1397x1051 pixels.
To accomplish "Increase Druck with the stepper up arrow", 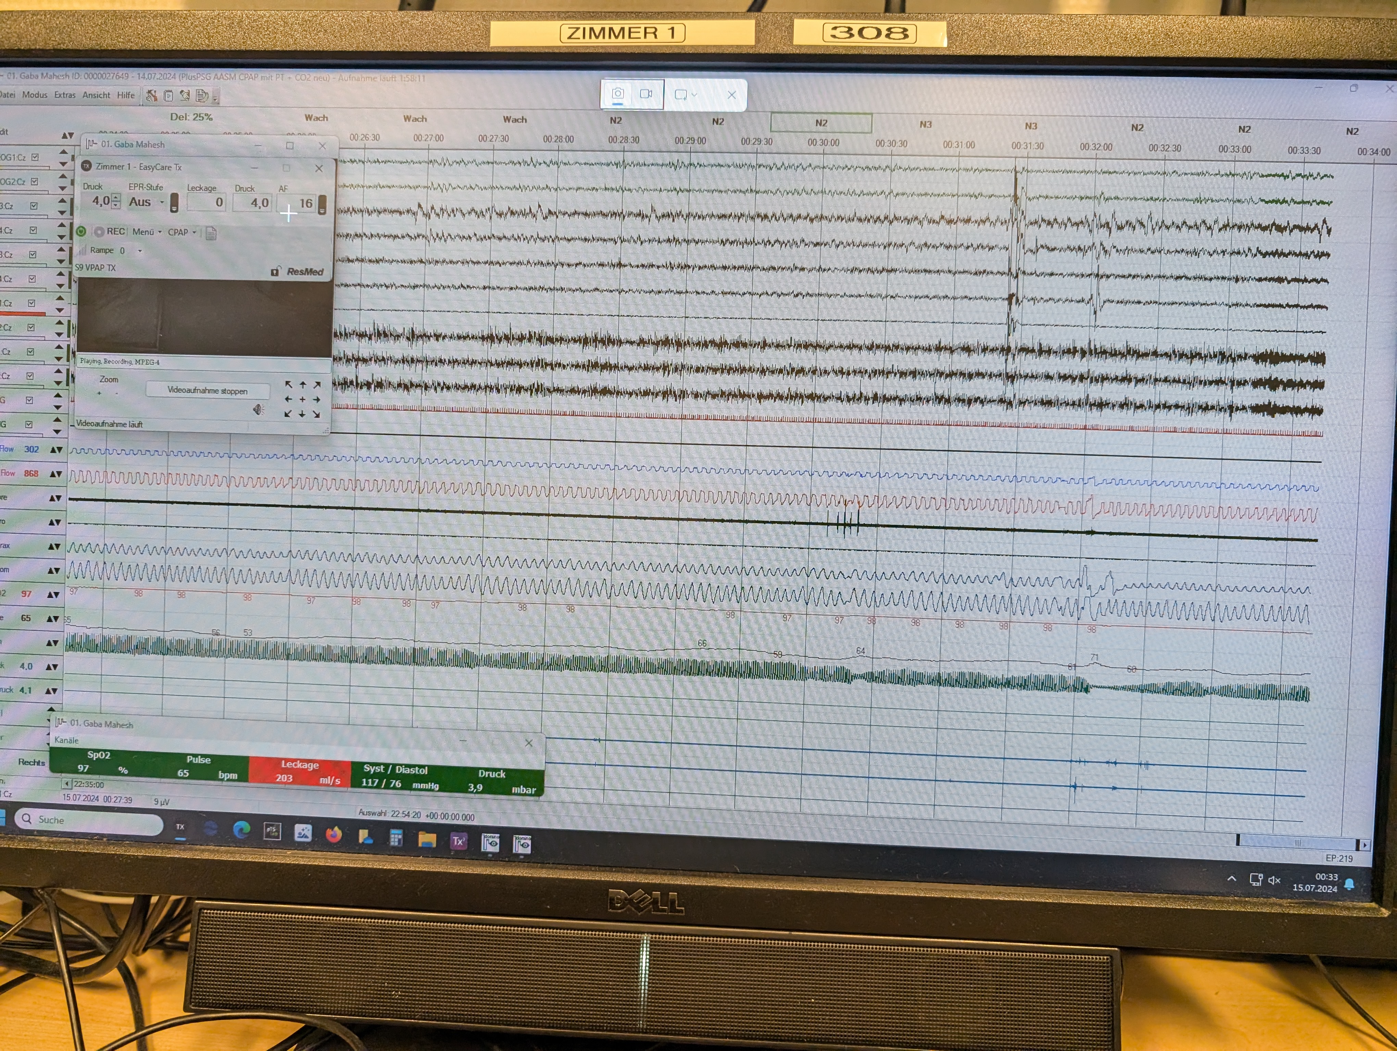I will (116, 198).
